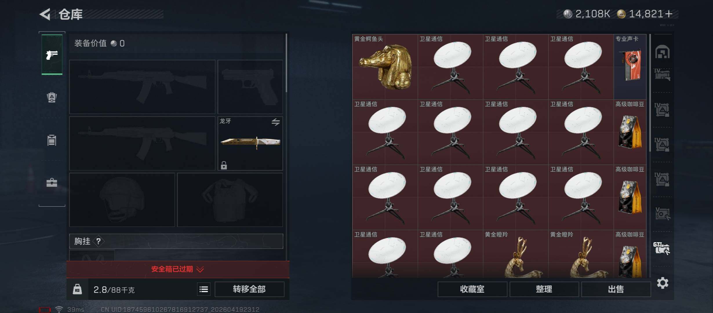
Task: Open the 胸挂 help question mark
Action: [99, 241]
